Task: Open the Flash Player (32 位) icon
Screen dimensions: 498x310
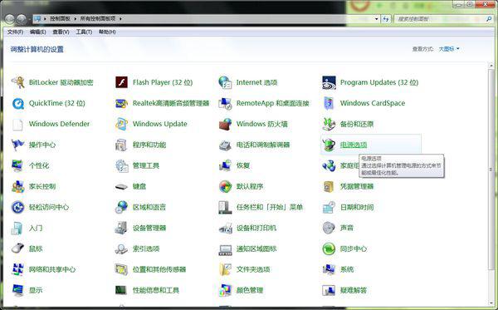Action: 121,82
